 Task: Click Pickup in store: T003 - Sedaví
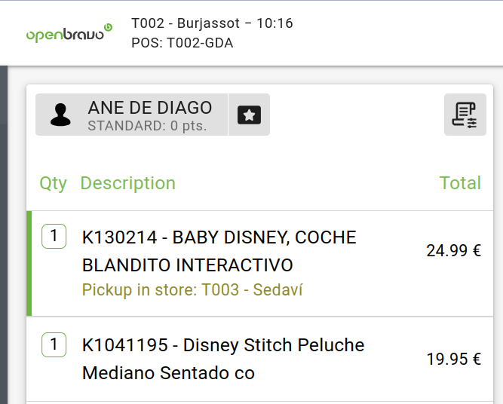point(192,290)
